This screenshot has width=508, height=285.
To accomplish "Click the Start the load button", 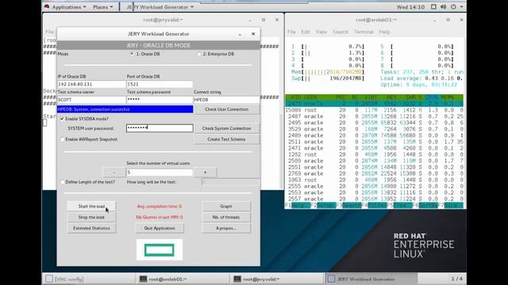I will click(x=91, y=206).
